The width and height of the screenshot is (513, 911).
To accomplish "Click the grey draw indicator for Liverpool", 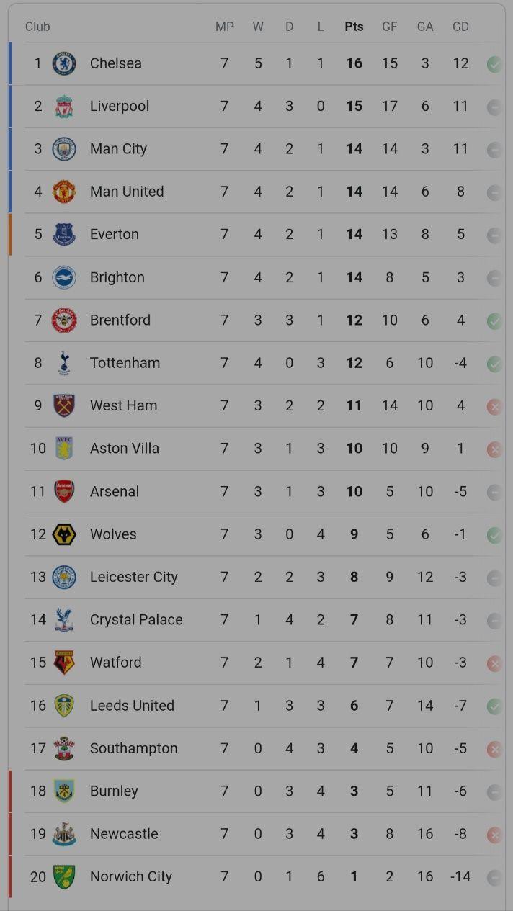I will [494, 107].
